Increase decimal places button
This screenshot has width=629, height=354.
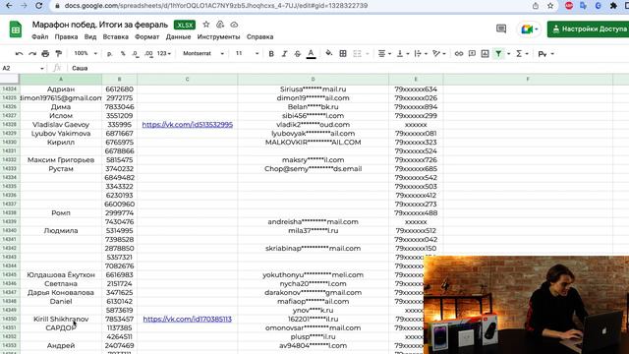coord(148,54)
